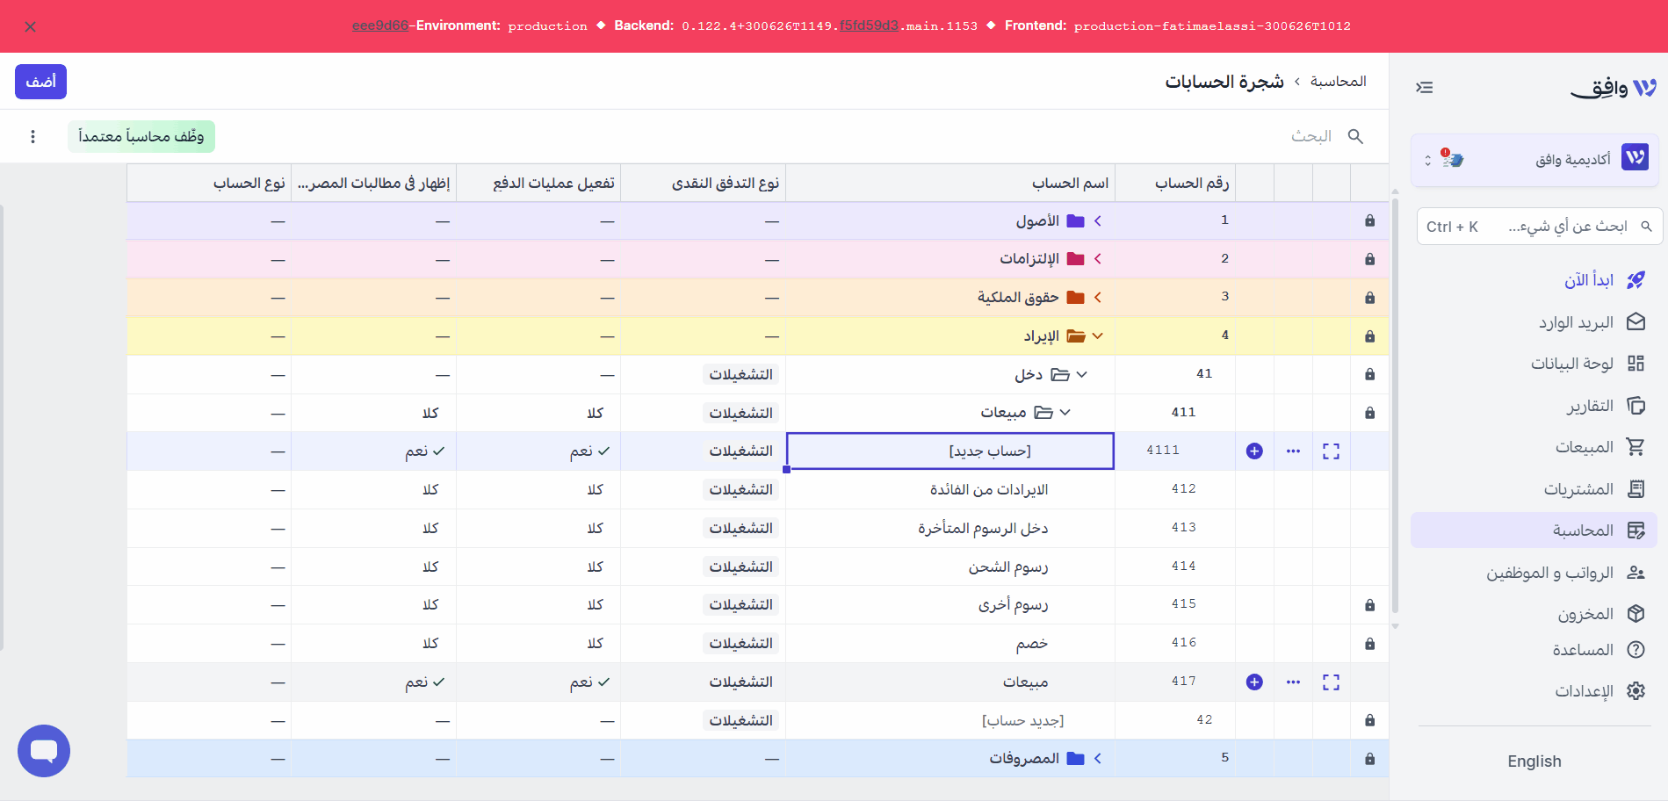This screenshot has height=801, width=1668.
Task: Expand the الأصول account folder
Action: coord(1098,221)
